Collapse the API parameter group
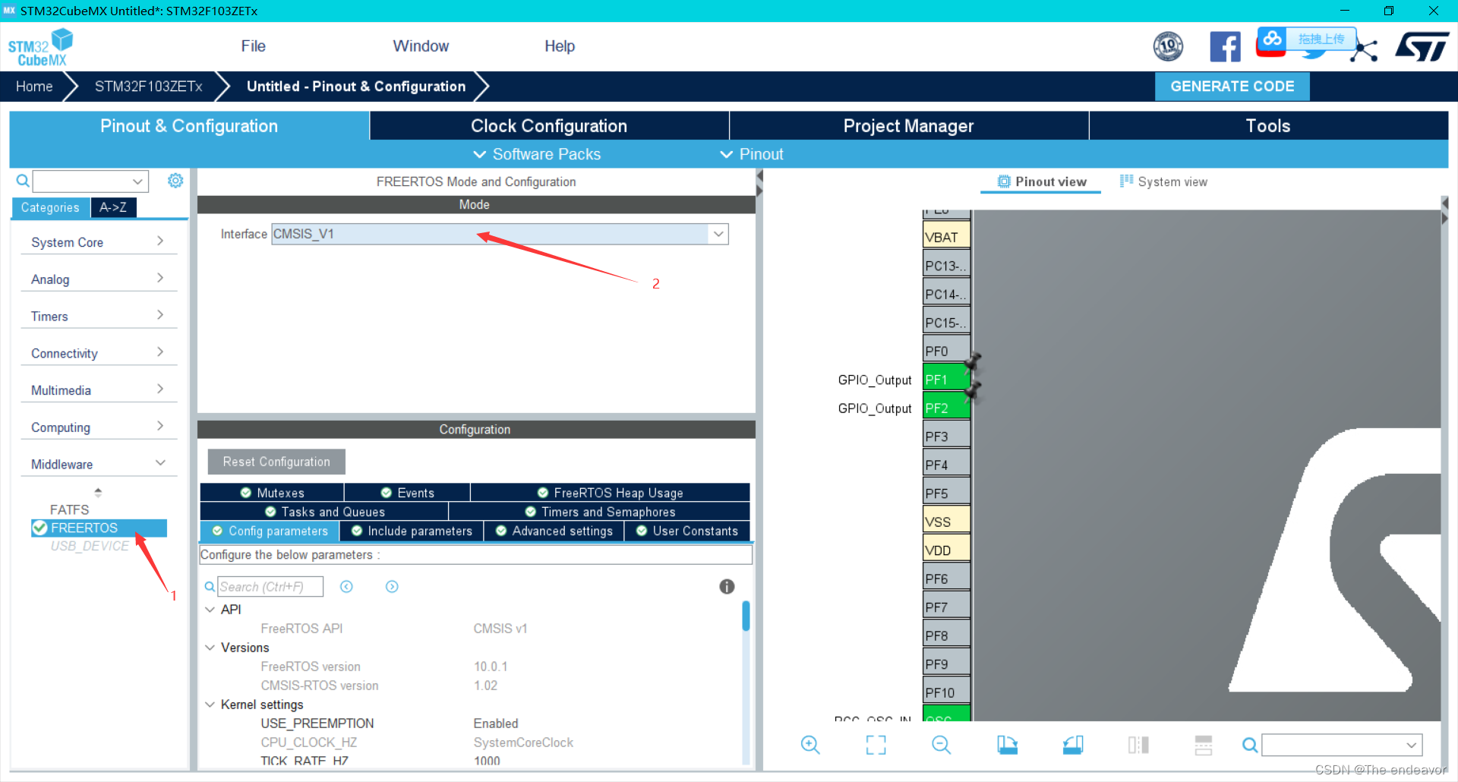1458x782 pixels. pos(210,610)
